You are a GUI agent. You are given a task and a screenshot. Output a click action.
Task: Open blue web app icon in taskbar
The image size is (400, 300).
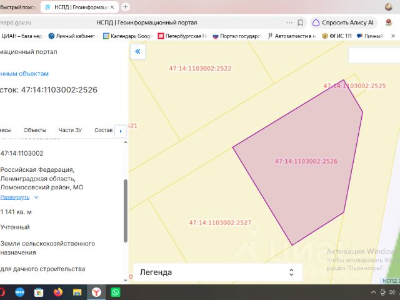19,292
